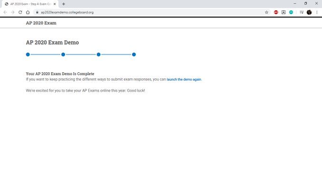Viewport: 322px width, 171px height.
Task: Open a new tab with the plus button
Action: (x=64, y=4)
